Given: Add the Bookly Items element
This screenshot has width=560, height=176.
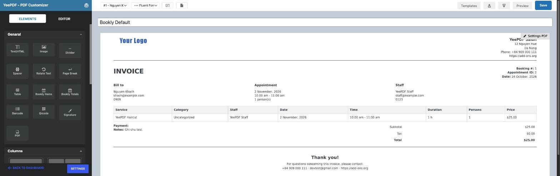Looking at the screenshot, I should pos(44,92).
